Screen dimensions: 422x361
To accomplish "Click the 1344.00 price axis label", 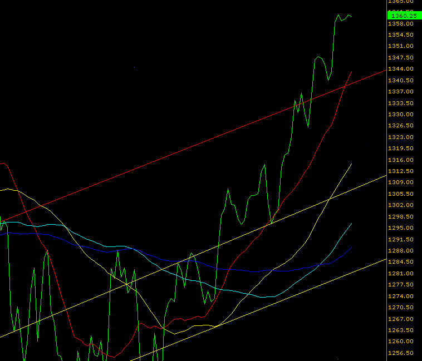I will tap(401, 69).
